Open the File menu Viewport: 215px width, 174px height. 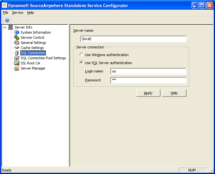pyautogui.click(x=5, y=12)
